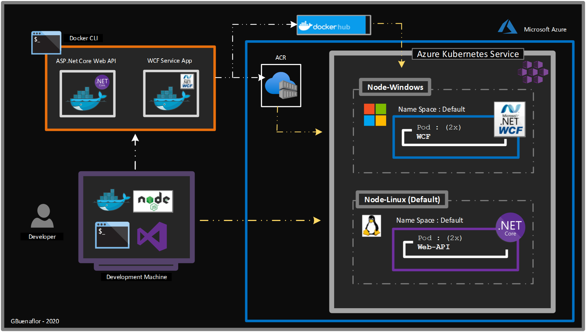
Task: Click the Node-Windows label
Action: pos(395,87)
